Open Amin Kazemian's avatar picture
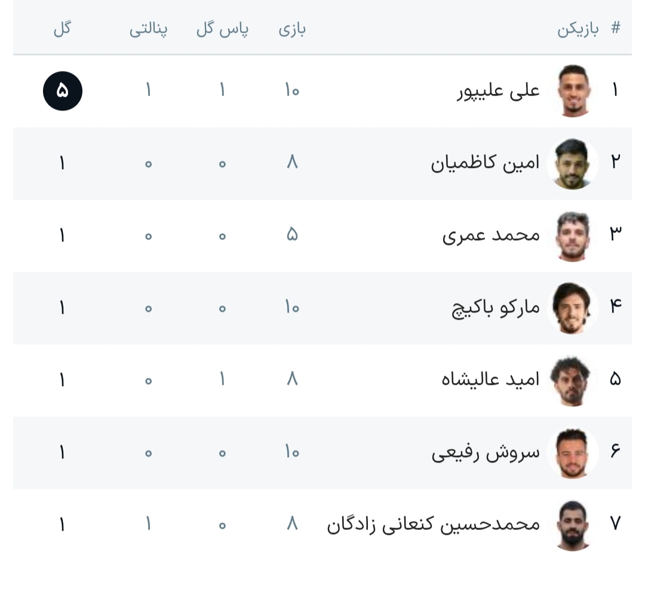Image resolution: width=645 pixels, height=615 pixels. point(572,163)
